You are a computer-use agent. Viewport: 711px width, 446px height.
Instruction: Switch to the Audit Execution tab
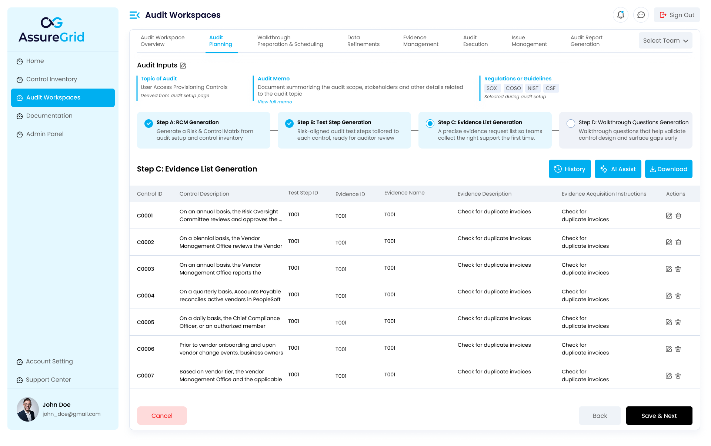click(x=475, y=41)
